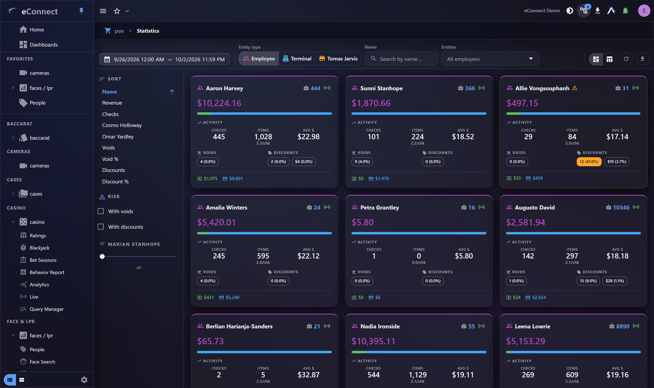
Task: Enable the With voids checkbox
Action: pyautogui.click(x=101, y=211)
